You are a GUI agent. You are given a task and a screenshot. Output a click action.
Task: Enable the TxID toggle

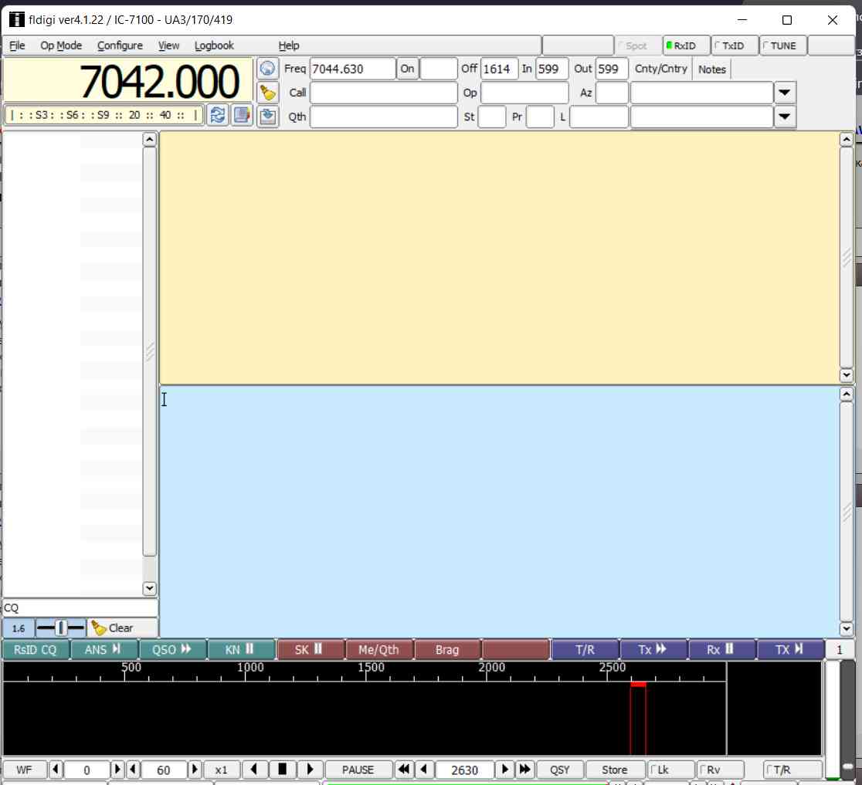[x=733, y=46]
